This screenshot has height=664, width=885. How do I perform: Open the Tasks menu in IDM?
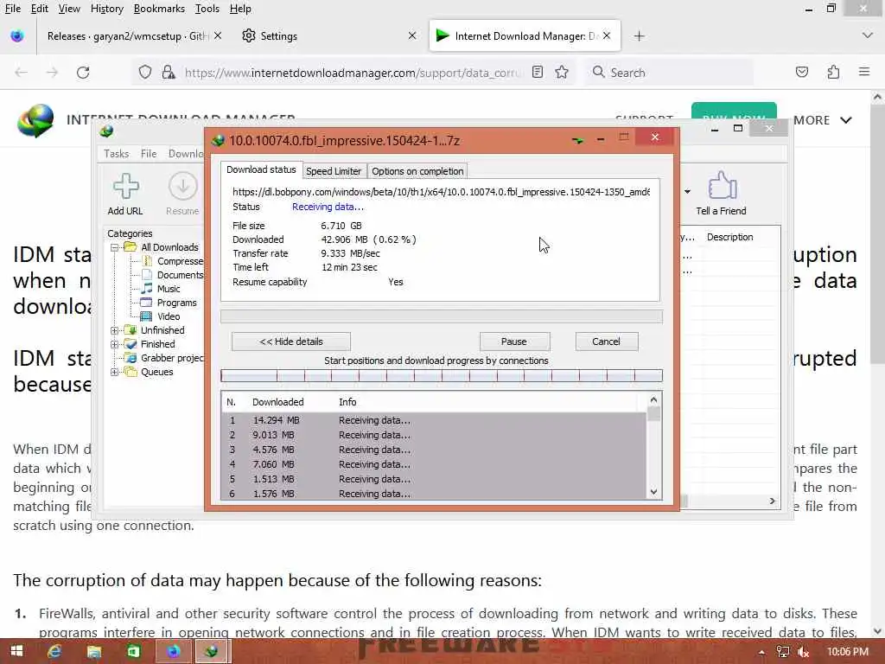coord(117,154)
